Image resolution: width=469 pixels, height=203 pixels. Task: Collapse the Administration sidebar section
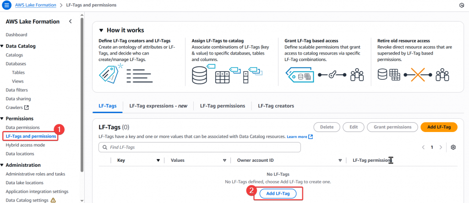point(2,165)
